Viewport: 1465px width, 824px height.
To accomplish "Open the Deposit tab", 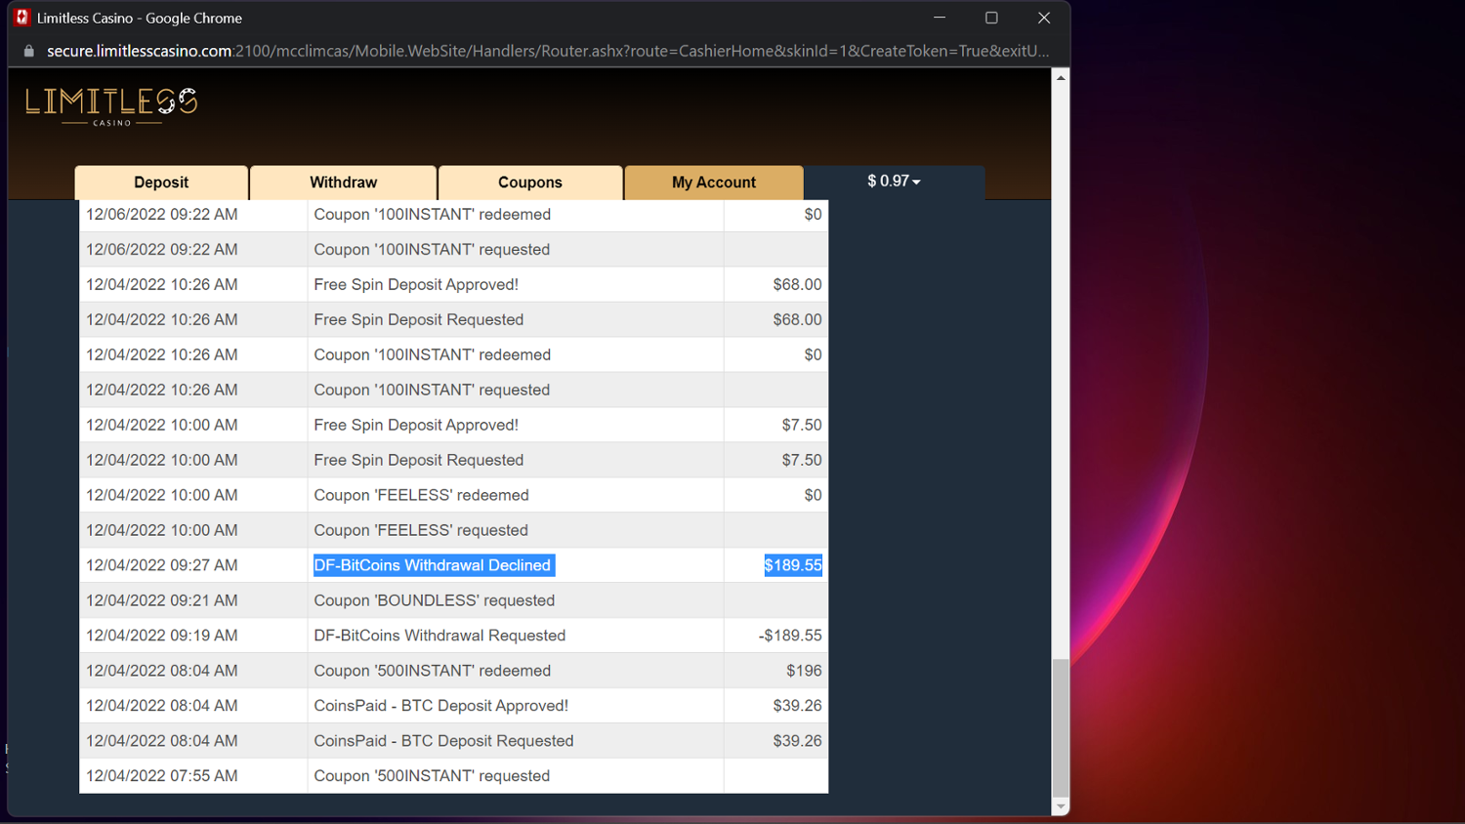I will [161, 183].
